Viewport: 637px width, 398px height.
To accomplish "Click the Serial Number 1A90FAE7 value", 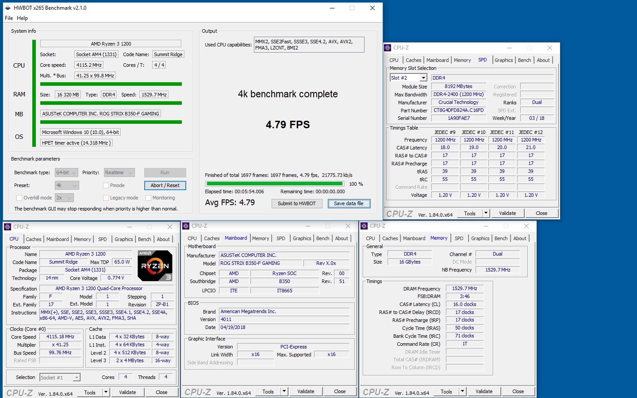I will click(x=458, y=118).
